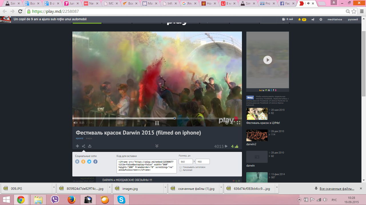This screenshot has height=205, width=366.
Task: Open downloaded file images.jpg
Action: coord(138,189)
